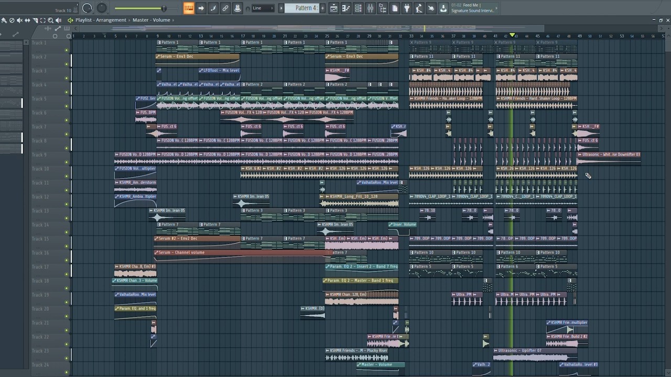671x377 pixels.
Task: Select the Select tool in playlist toolbar
Action: (x=43, y=20)
